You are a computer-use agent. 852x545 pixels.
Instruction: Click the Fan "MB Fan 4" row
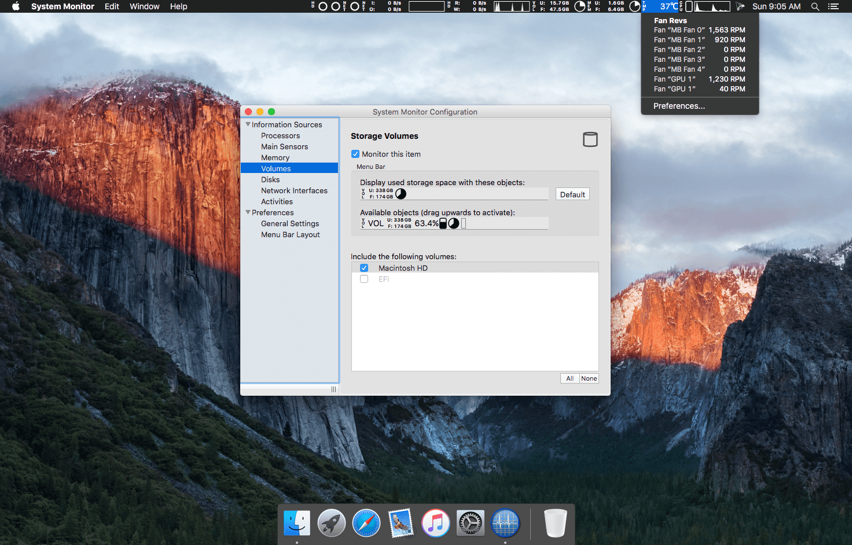[700, 69]
